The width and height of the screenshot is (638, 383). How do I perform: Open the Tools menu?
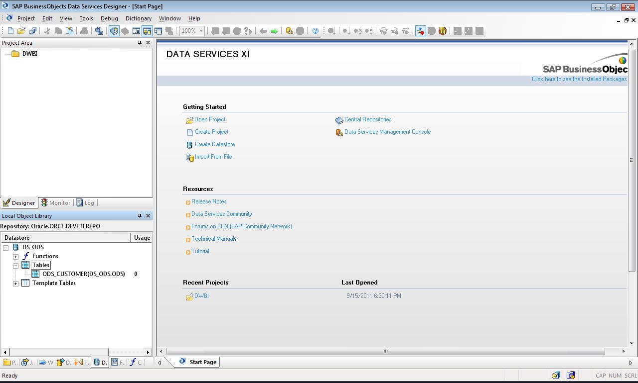[x=86, y=18]
